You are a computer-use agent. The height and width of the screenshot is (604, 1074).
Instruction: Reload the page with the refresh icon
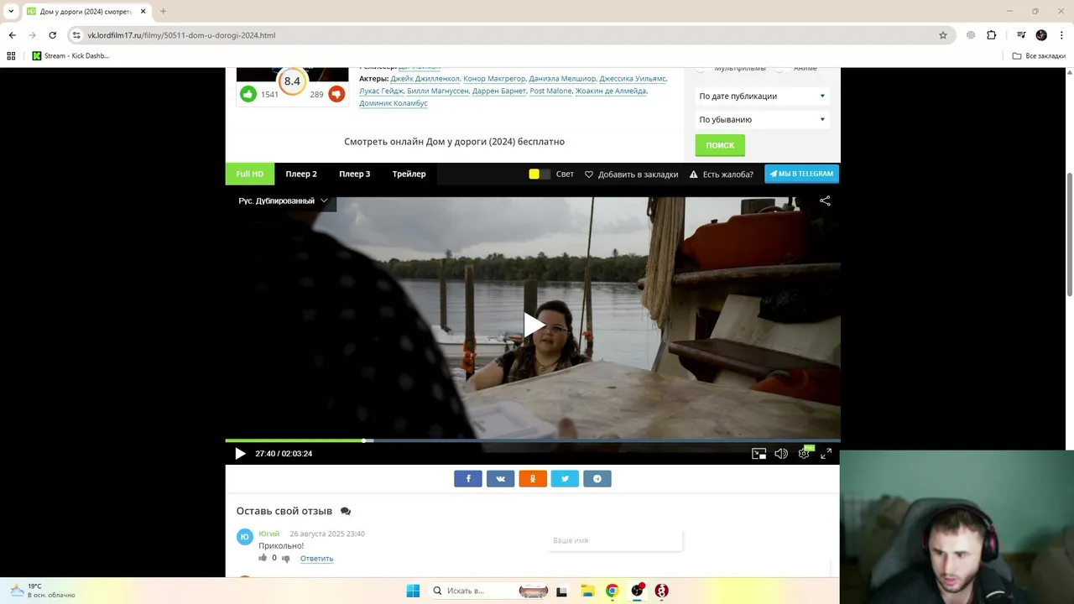pyautogui.click(x=52, y=35)
